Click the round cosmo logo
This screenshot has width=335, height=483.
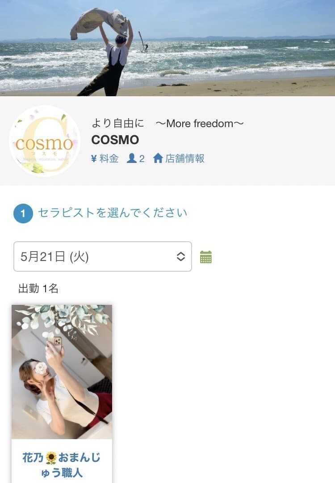coord(45,141)
